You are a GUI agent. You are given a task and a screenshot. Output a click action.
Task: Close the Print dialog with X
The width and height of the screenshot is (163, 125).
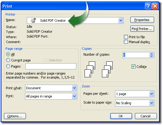155,6
